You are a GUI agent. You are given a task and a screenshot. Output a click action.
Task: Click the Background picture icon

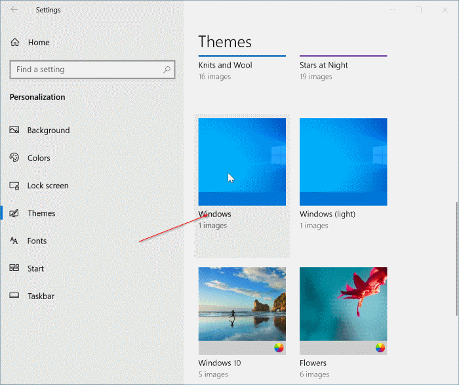coord(14,130)
